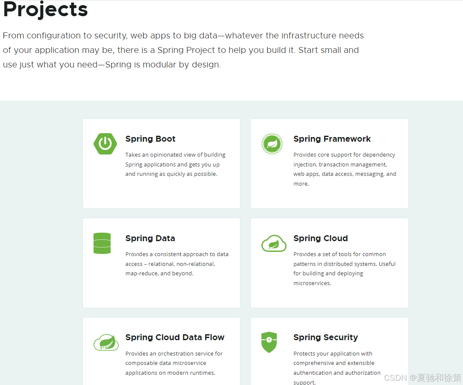The height and width of the screenshot is (385, 463).
Task: Select the Spring Boot power icon
Action: [105, 144]
